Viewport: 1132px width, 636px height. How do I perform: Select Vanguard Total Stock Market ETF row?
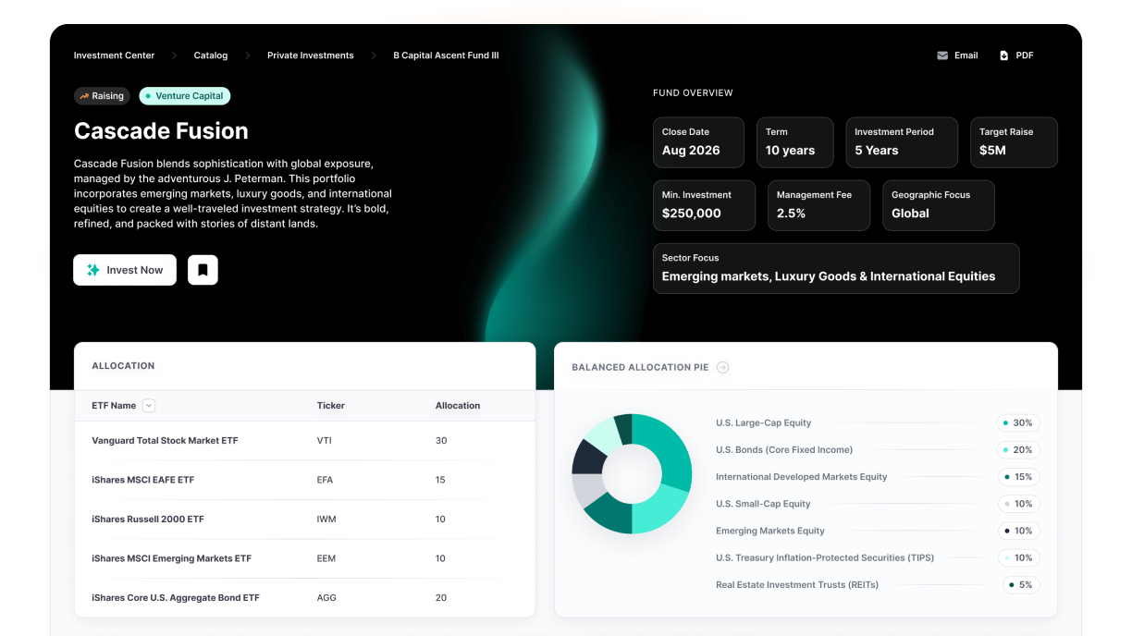[165, 441]
